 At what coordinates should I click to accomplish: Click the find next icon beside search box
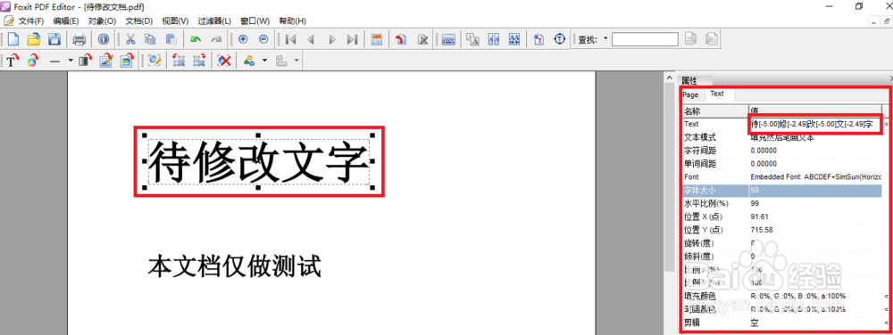click(x=712, y=39)
